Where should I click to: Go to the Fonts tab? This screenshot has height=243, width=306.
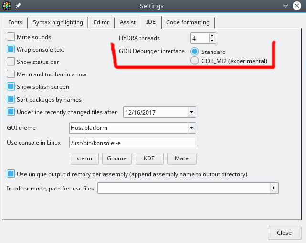(x=14, y=22)
